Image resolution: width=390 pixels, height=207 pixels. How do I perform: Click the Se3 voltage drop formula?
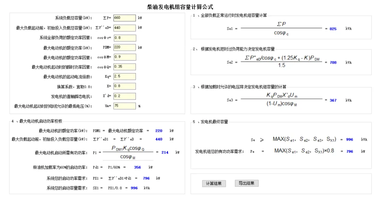(x=282, y=100)
